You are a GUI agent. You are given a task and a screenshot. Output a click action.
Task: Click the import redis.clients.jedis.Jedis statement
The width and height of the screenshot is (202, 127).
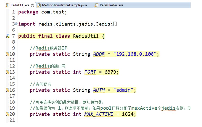pos(66,24)
